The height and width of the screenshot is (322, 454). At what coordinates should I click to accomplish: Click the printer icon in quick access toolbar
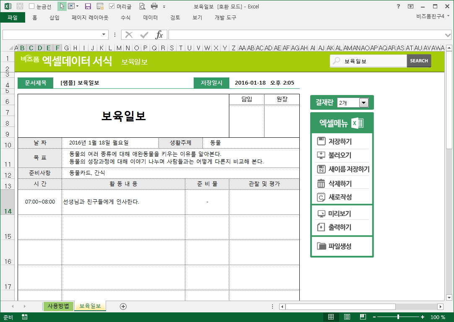coord(154,6)
